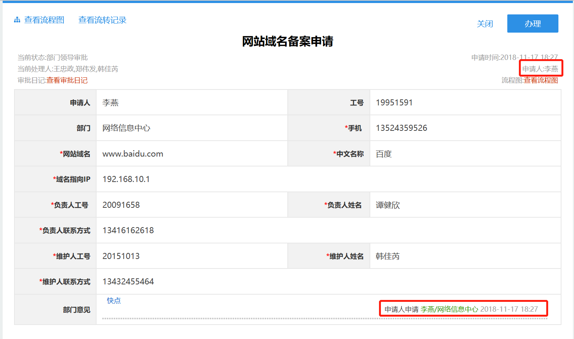Screen dimensions: 574x339
Task: Click the flowchart icon beside 查看流程图
Action: [x=17, y=20]
